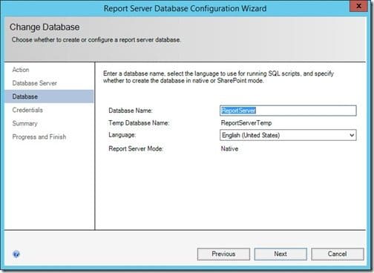
Task: Click the Next button
Action: 280,254
